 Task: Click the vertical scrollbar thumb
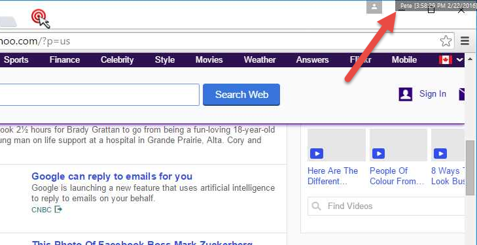click(x=470, y=168)
